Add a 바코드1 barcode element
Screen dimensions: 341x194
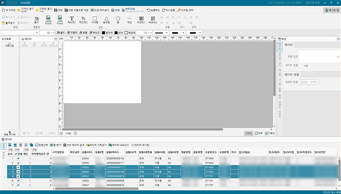click(141, 20)
